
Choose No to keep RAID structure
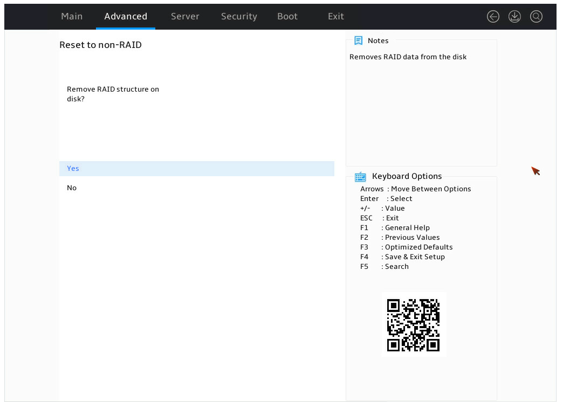tap(197, 188)
